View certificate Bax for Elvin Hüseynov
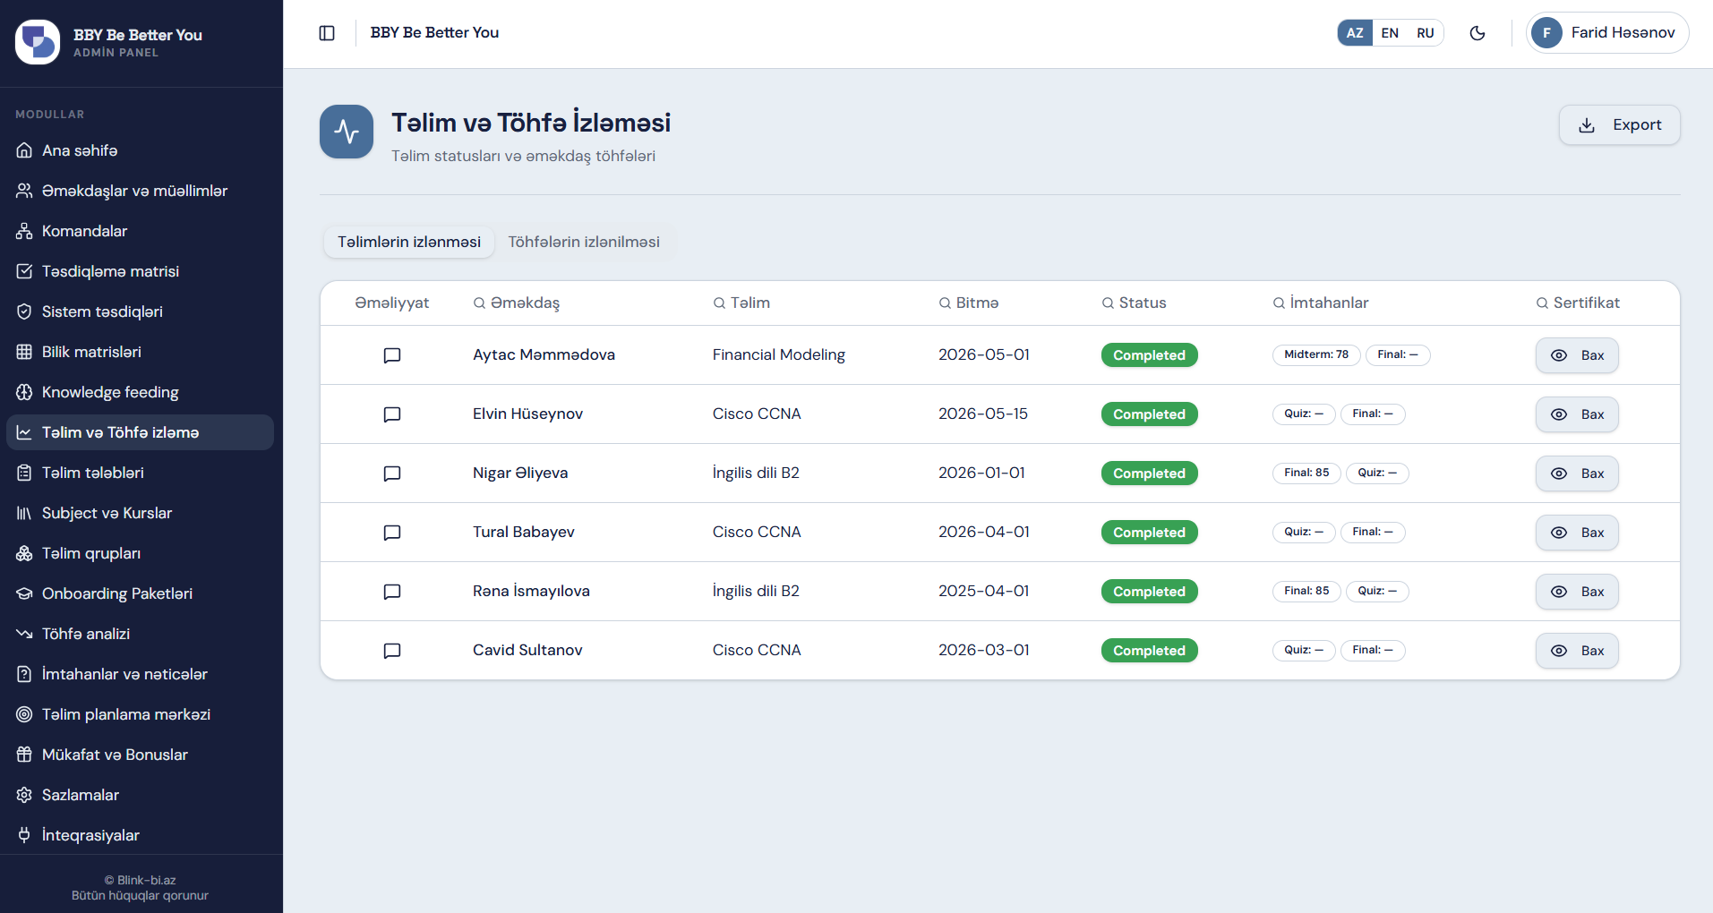The image size is (1713, 913). coord(1577,414)
